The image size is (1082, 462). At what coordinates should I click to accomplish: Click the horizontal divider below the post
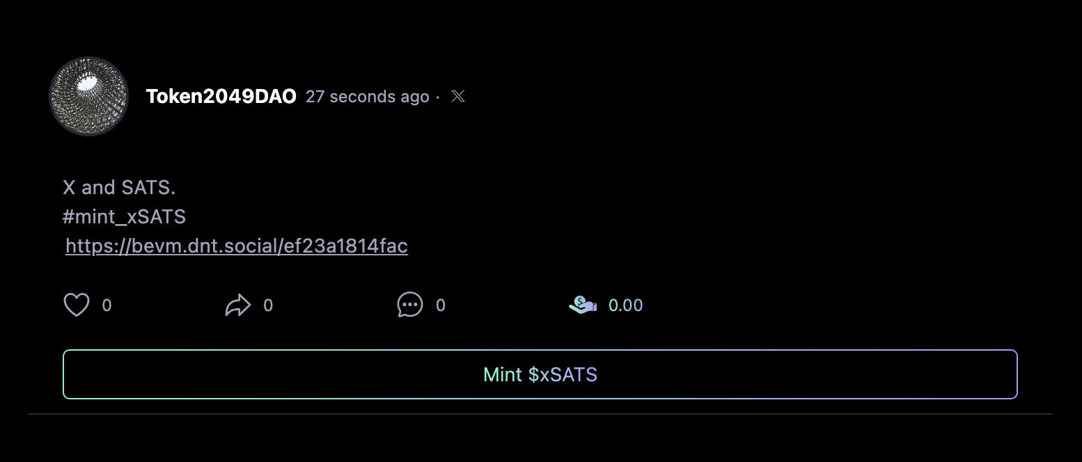(540, 414)
